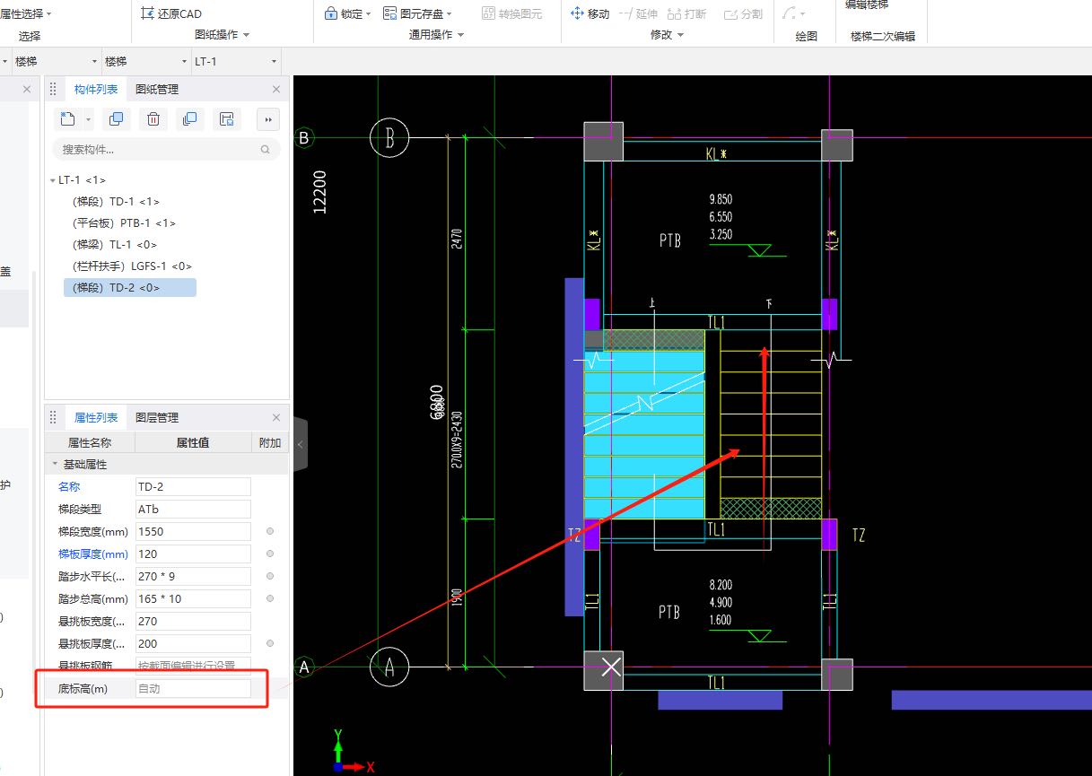Click the 踏步水平长 value 270 * 9
This screenshot has width=1092, height=776.
[x=193, y=576]
